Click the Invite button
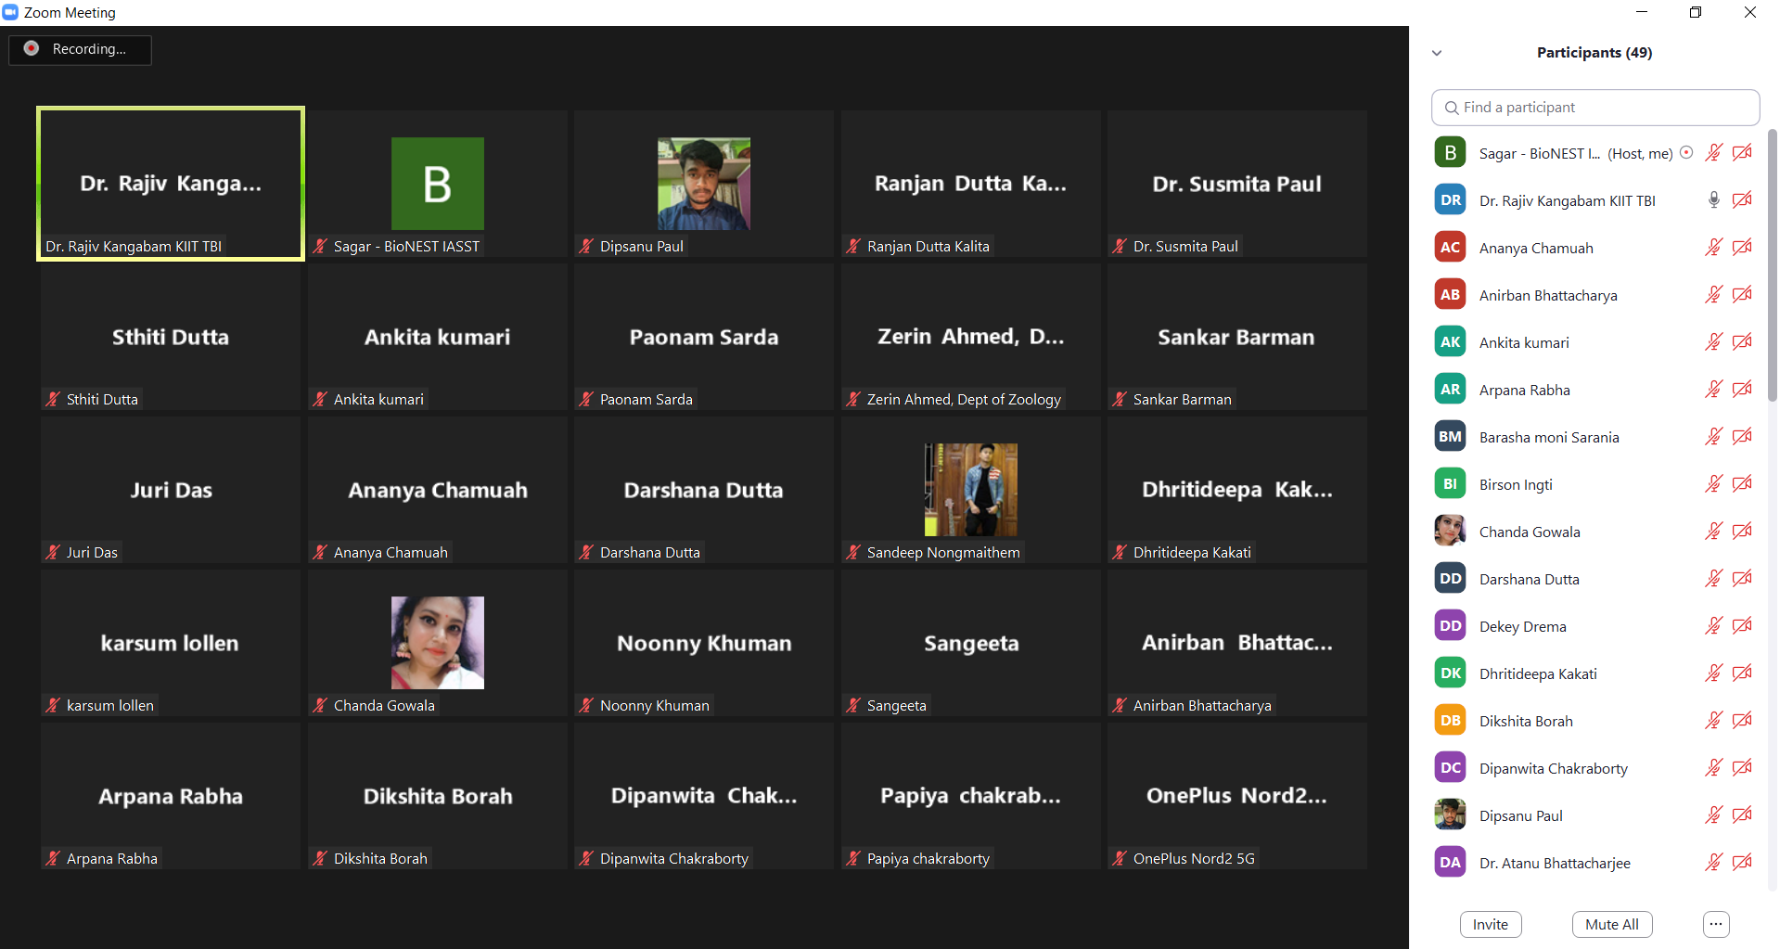This screenshot has width=1780, height=949. click(1490, 924)
